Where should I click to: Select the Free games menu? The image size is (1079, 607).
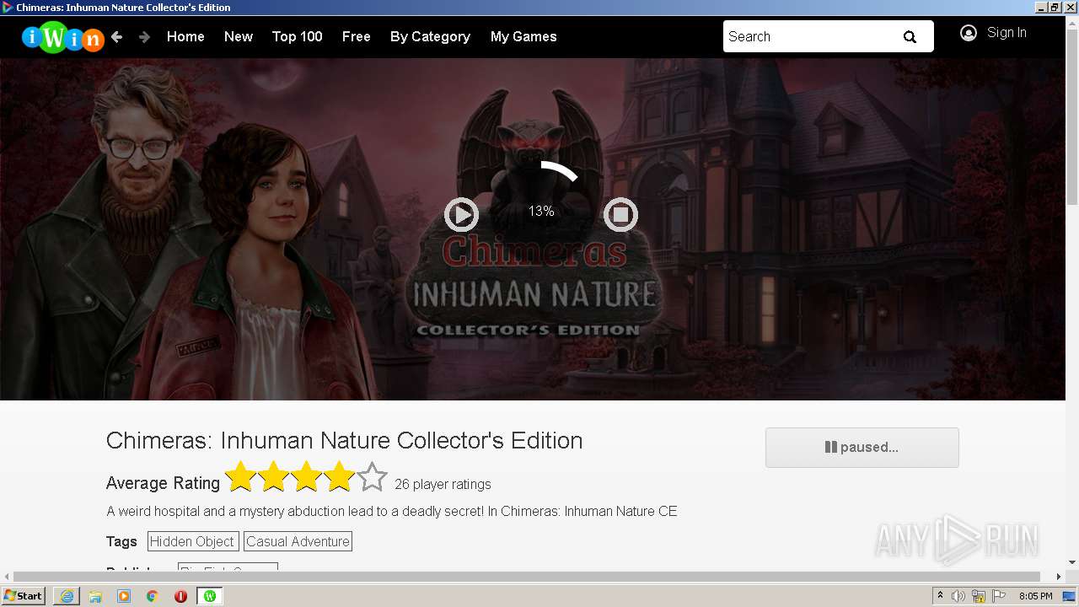[x=357, y=36]
